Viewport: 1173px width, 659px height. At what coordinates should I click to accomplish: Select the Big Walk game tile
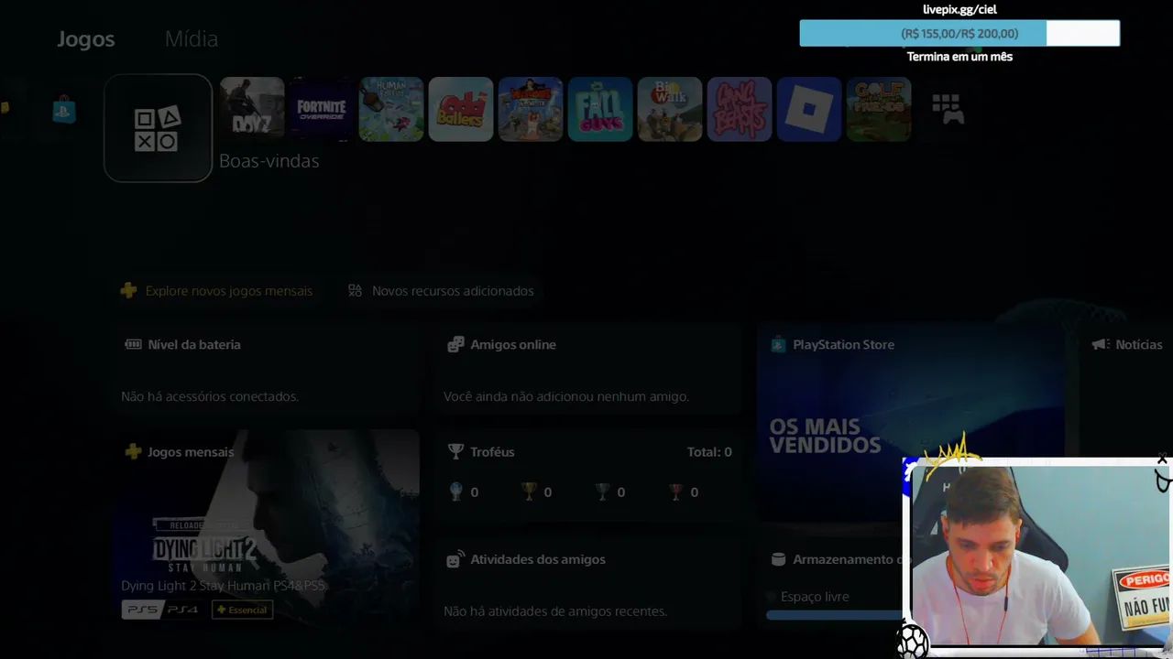point(670,109)
